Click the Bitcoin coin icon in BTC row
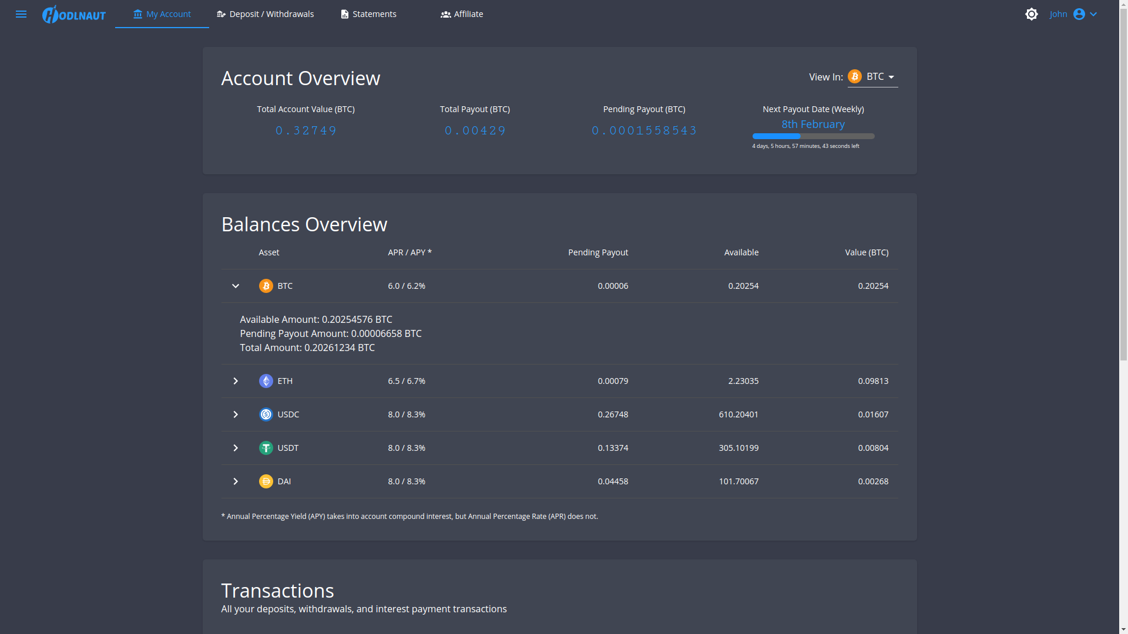This screenshot has height=634, width=1128. [266, 286]
